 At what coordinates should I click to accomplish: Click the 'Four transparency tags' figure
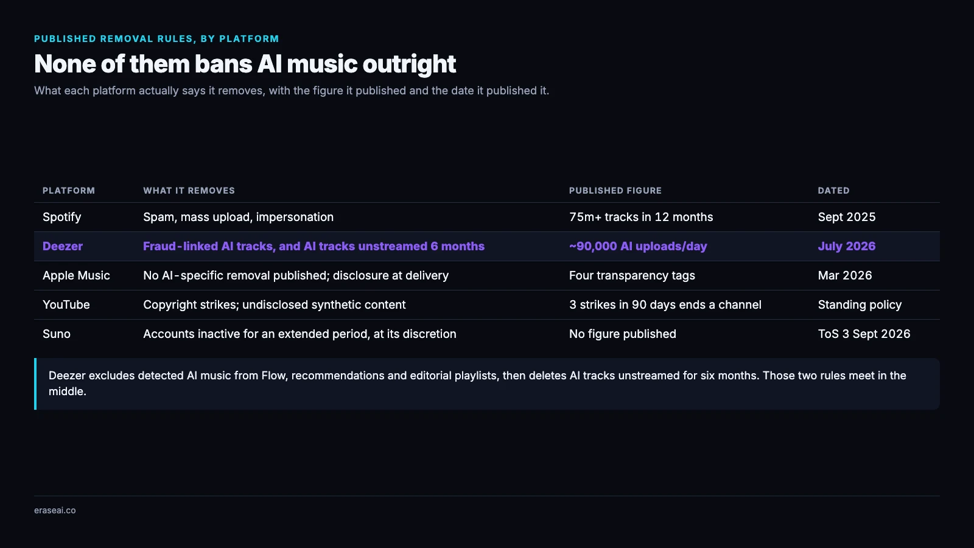click(632, 275)
